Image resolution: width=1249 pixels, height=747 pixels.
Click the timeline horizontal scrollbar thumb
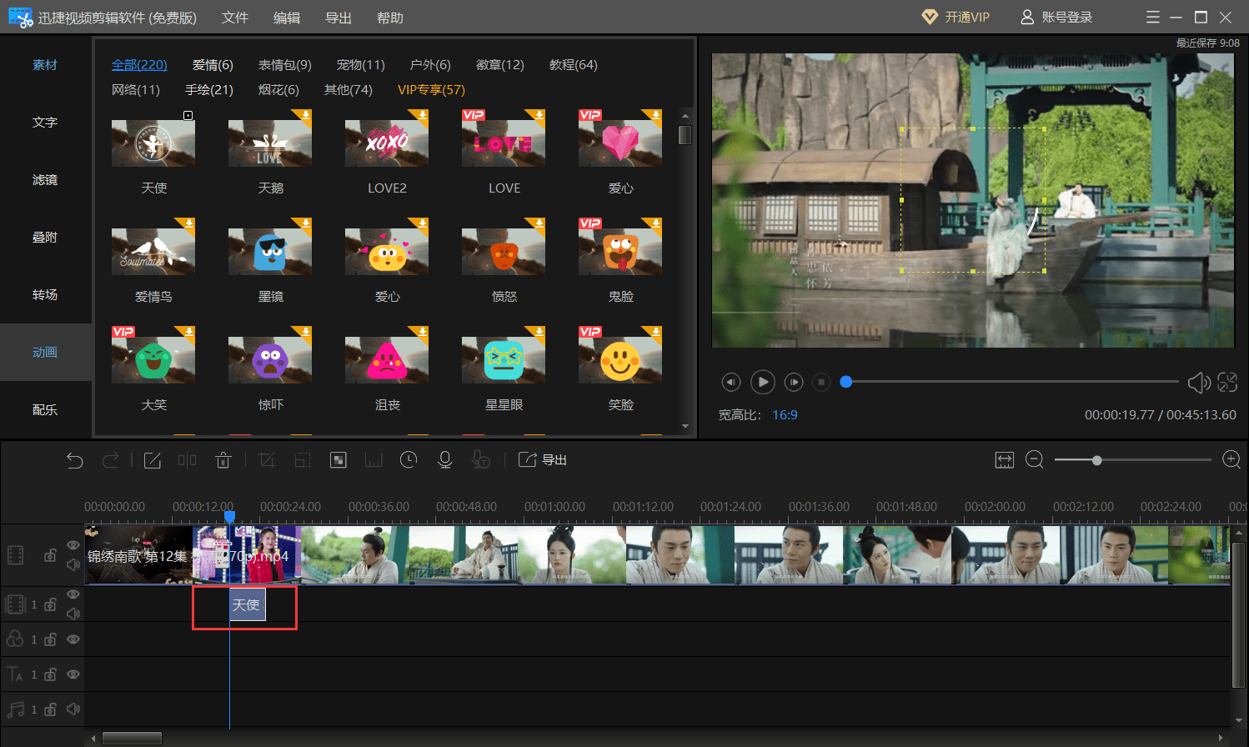point(132,738)
